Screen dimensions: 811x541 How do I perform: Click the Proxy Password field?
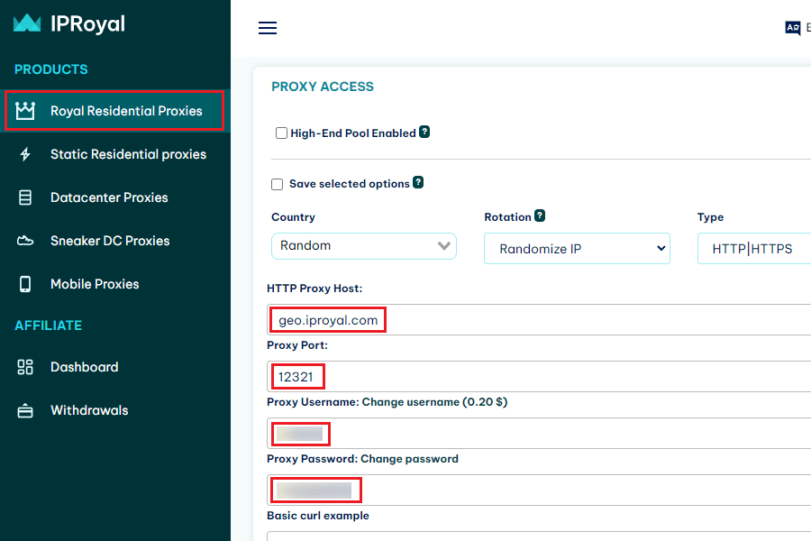tap(539, 490)
